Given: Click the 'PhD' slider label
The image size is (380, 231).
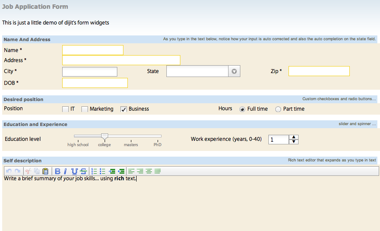Looking at the screenshot, I should pos(158,144).
